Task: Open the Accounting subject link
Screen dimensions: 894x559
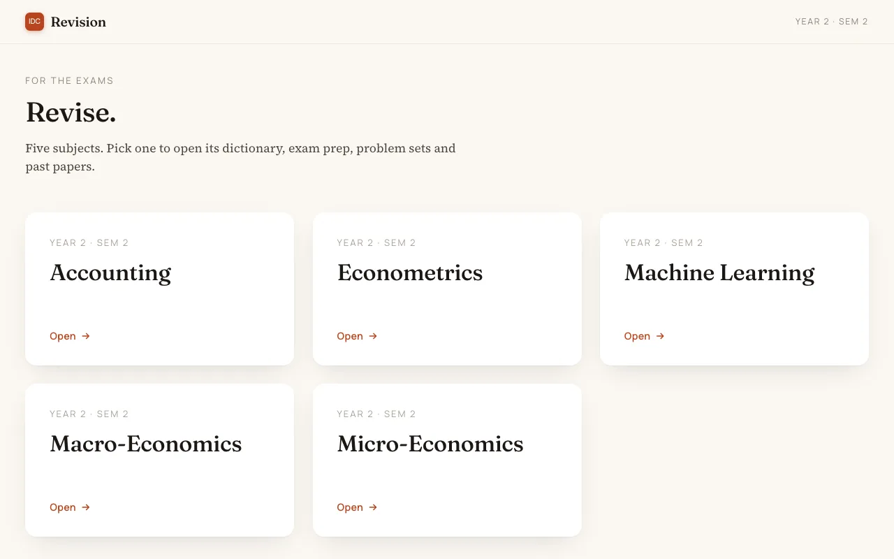Action: (x=160, y=289)
